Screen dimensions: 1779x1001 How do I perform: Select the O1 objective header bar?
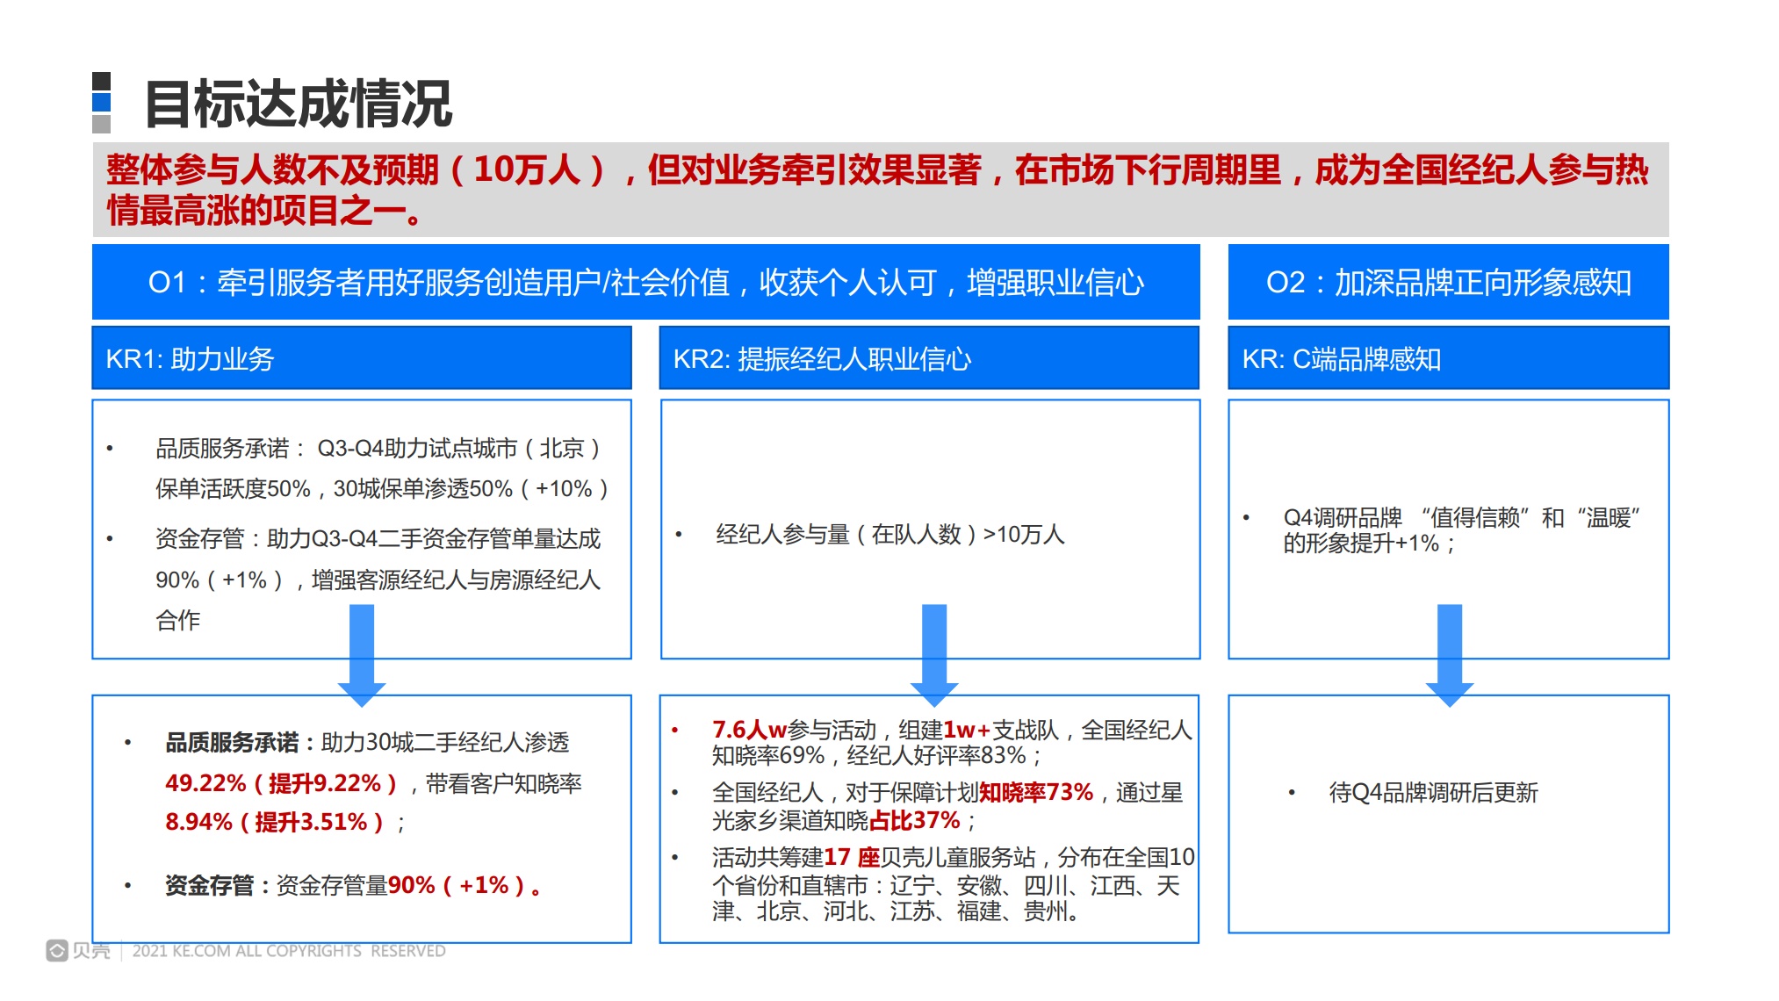click(x=645, y=283)
